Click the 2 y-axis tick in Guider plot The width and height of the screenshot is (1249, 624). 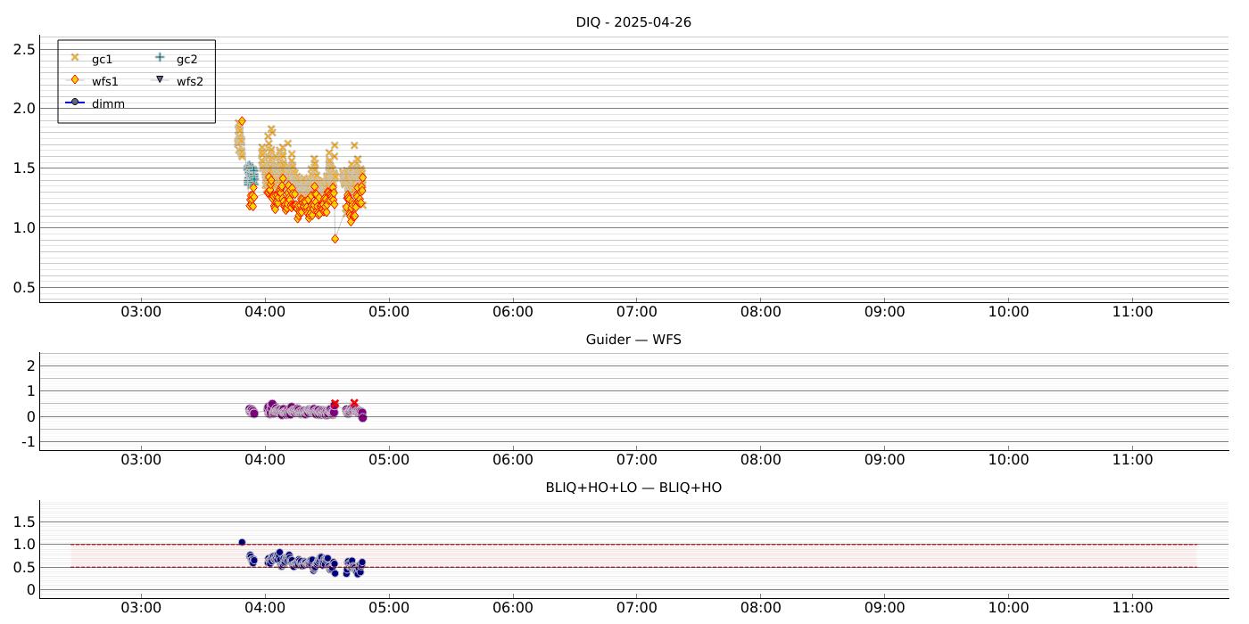click(31, 365)
